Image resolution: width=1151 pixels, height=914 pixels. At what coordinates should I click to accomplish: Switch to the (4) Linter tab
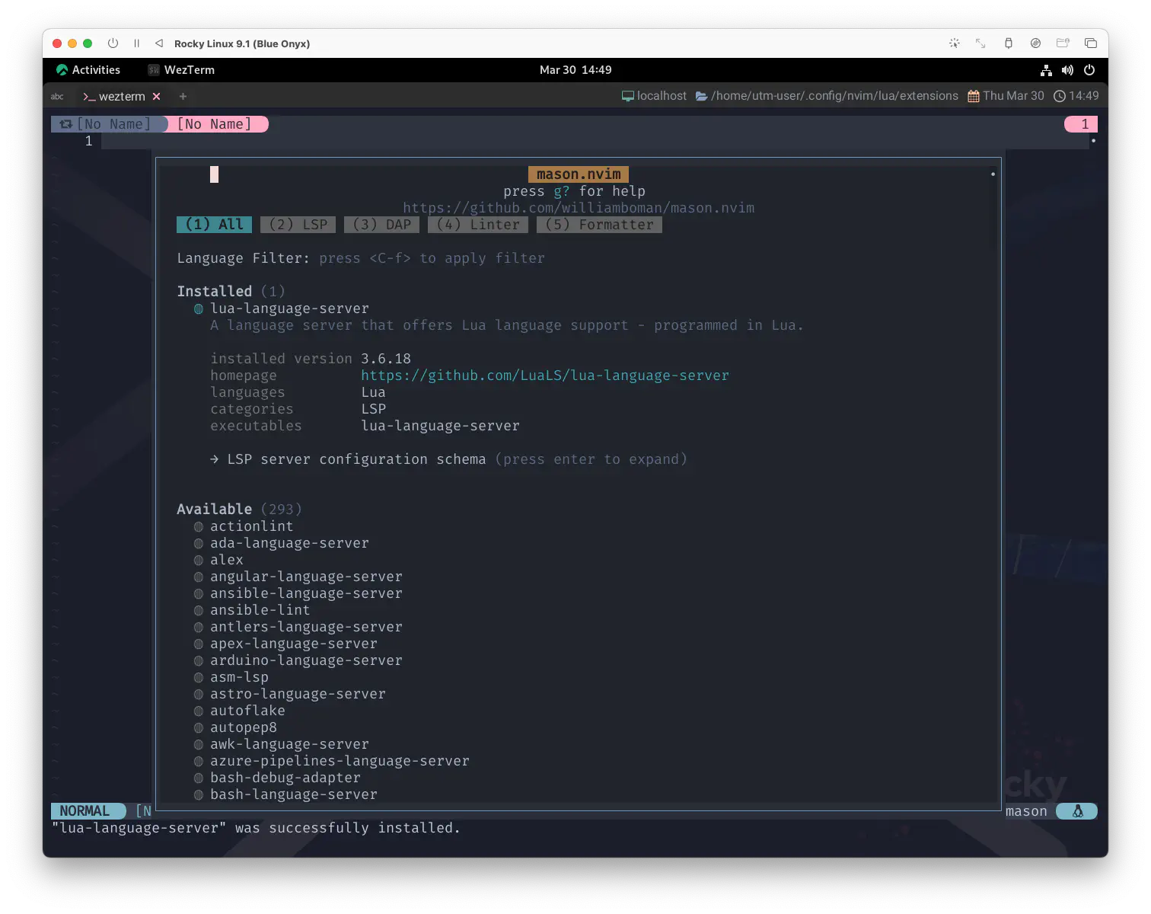[478, 225]
